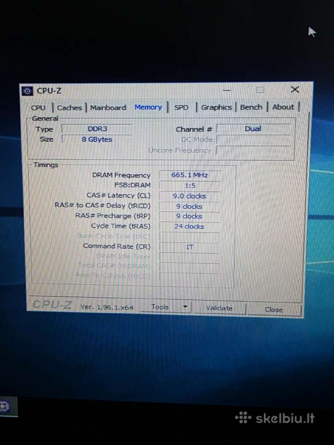Select the Bench tab
This screenshot has height=445, width=334.
tap(251, 107)
